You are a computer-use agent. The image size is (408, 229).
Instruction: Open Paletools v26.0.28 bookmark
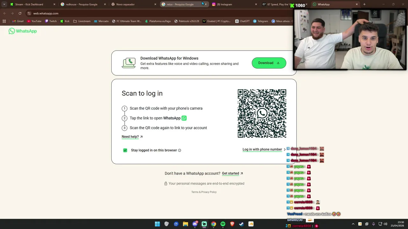(186, 21)
